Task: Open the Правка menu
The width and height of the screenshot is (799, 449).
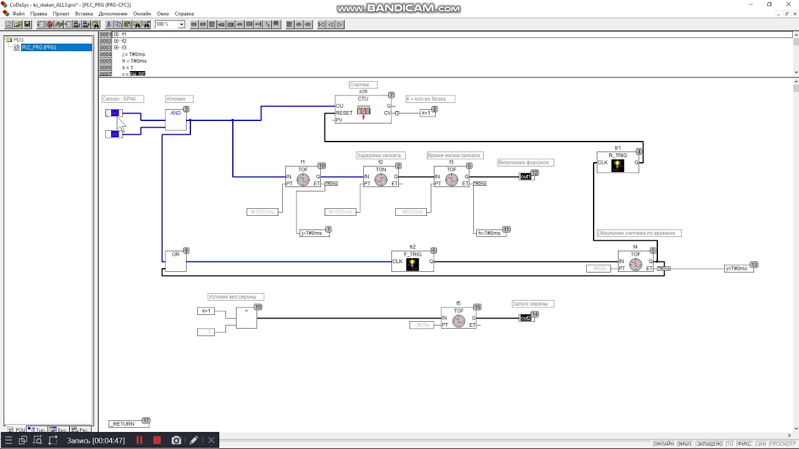Action: click(x=39, y=13)
